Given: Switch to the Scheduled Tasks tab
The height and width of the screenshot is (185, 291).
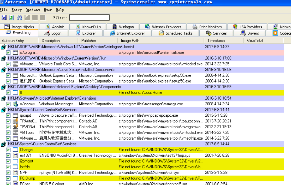Looking at the screenshot, I should [175, 33].
